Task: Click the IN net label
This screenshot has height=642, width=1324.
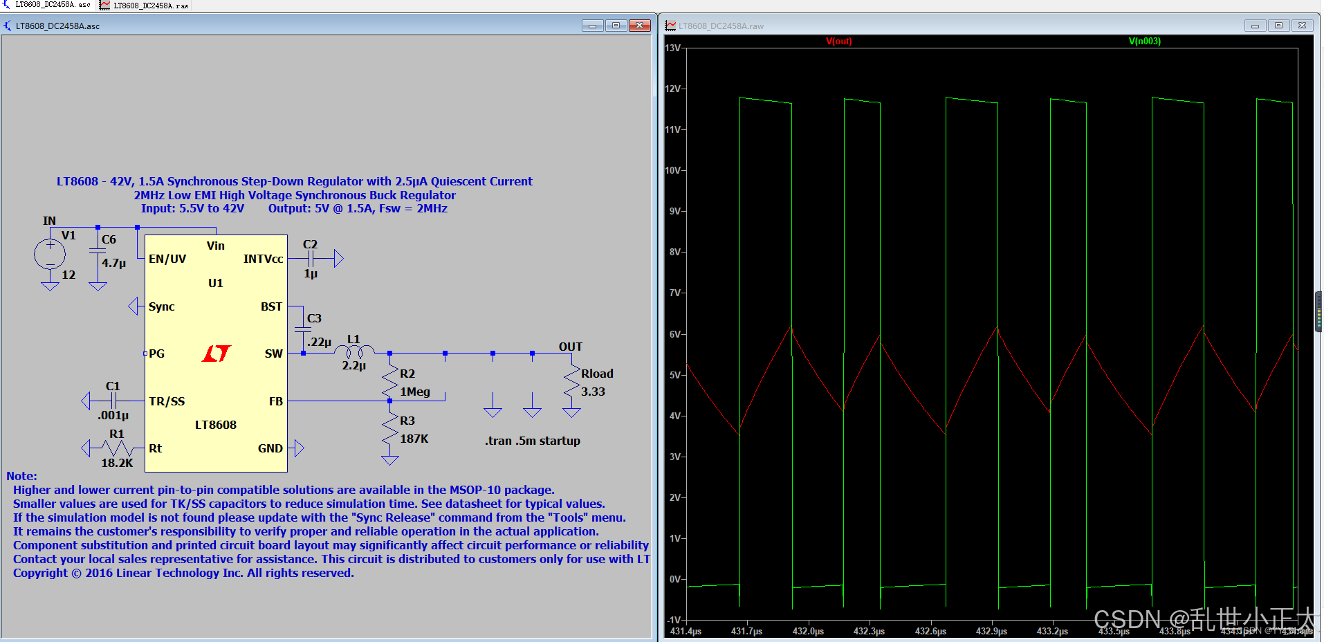Action: click(49, 221)
